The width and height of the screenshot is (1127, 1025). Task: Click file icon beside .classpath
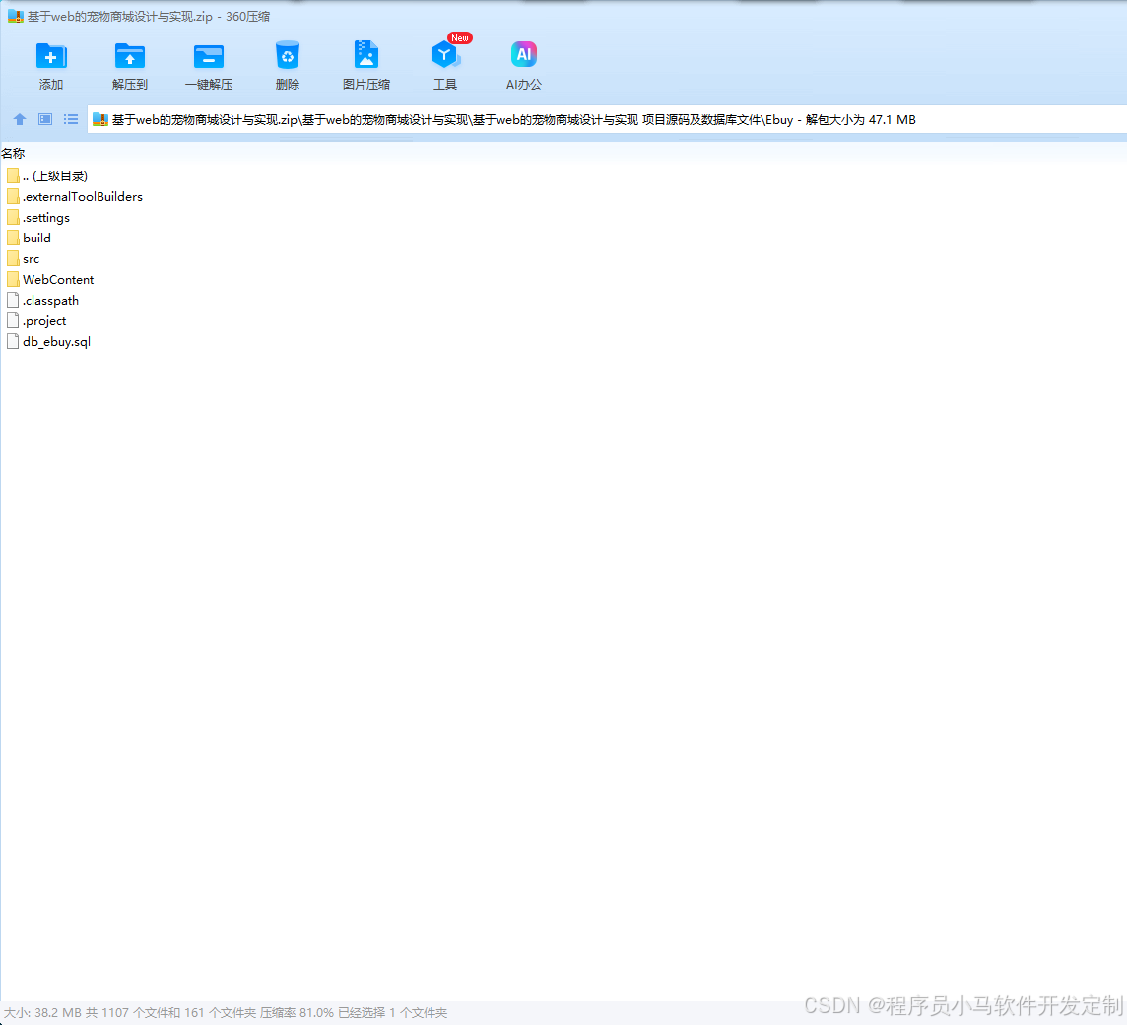coord(12,300)
